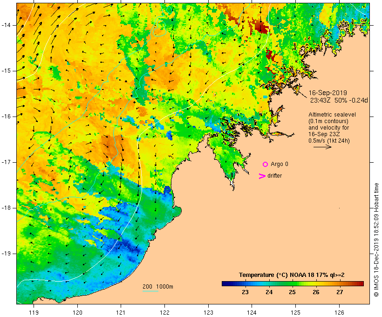Click the '0.5m/s (1kt 24h)' text

tap(329, 141)
